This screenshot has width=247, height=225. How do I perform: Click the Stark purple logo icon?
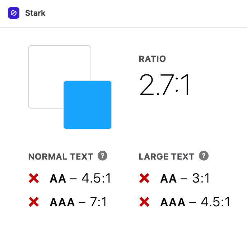14,13
